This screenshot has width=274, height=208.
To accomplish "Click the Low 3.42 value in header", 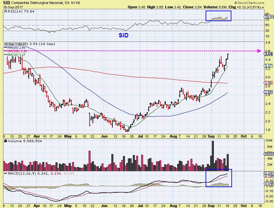I will [173, 7].
